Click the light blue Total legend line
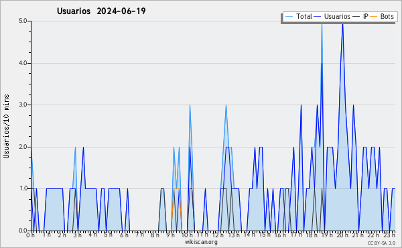Viewport: 402px width, 248px height. (289, 16)
